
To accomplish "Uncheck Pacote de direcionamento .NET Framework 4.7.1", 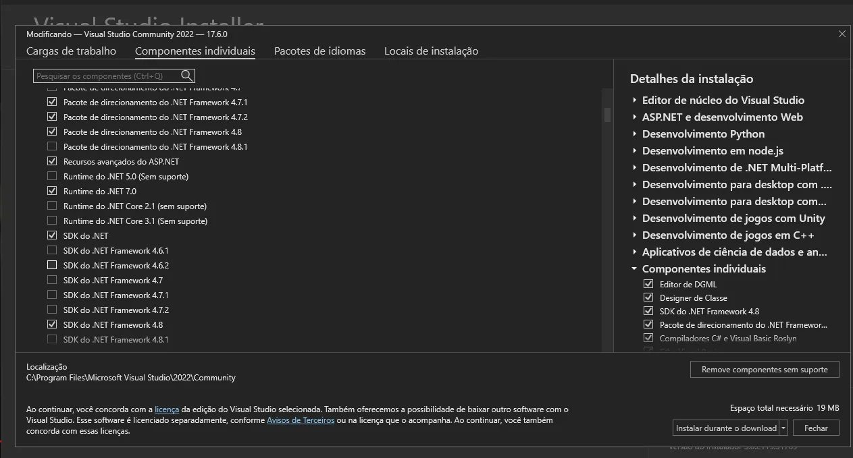I will tap(52, 103).
